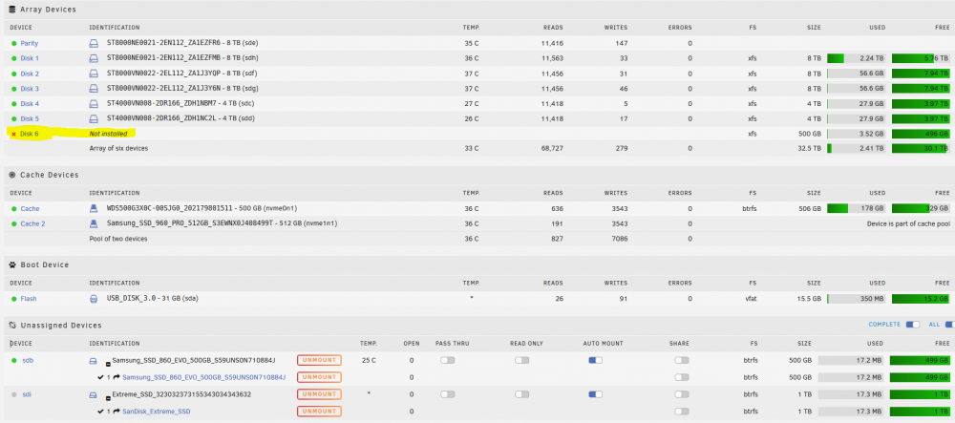This screenshot has height=423, width=955.
Task: Unmount the SanDisk_Extreme_SSD partition
Action: 319,412
